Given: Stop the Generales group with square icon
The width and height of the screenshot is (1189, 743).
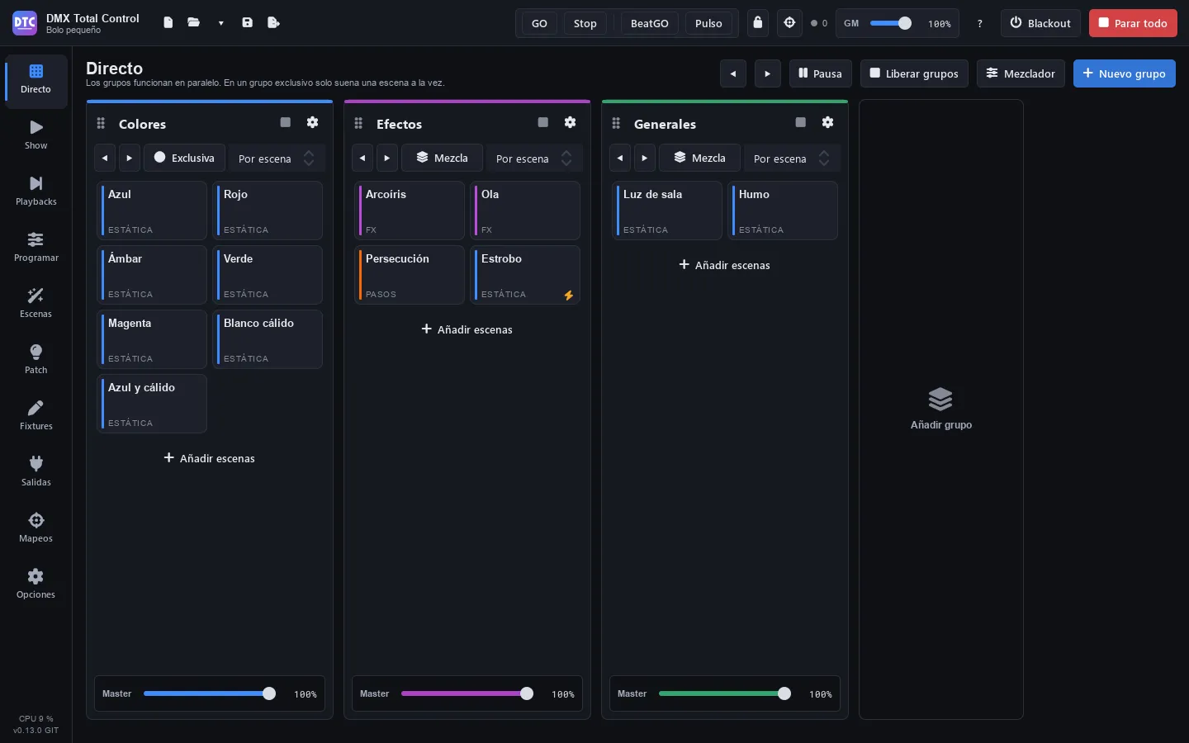Looking at the screenshot, I should tap(801, 122).
